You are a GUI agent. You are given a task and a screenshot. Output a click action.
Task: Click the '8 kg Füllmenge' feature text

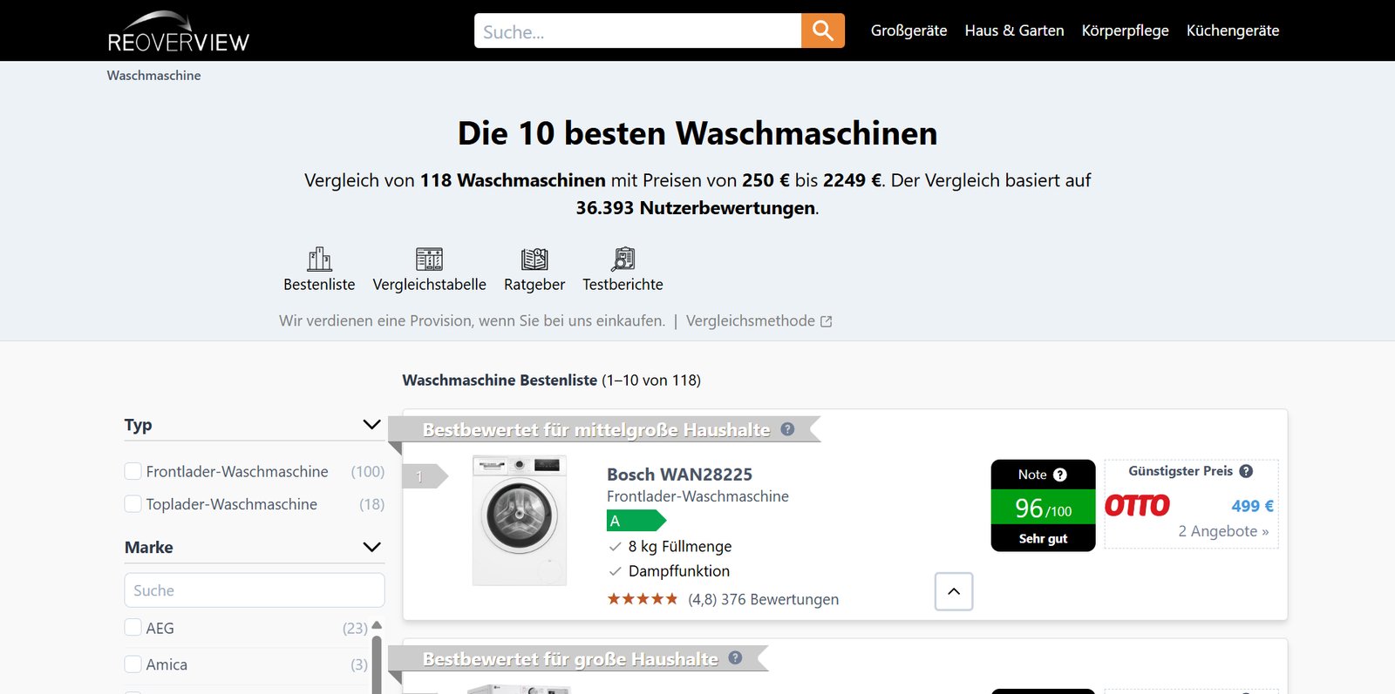pyautogui.click(x=679, y=547)
